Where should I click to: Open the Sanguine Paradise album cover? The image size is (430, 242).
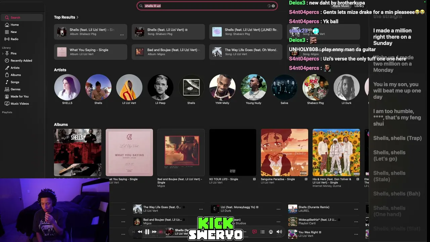tap(285, 153)
